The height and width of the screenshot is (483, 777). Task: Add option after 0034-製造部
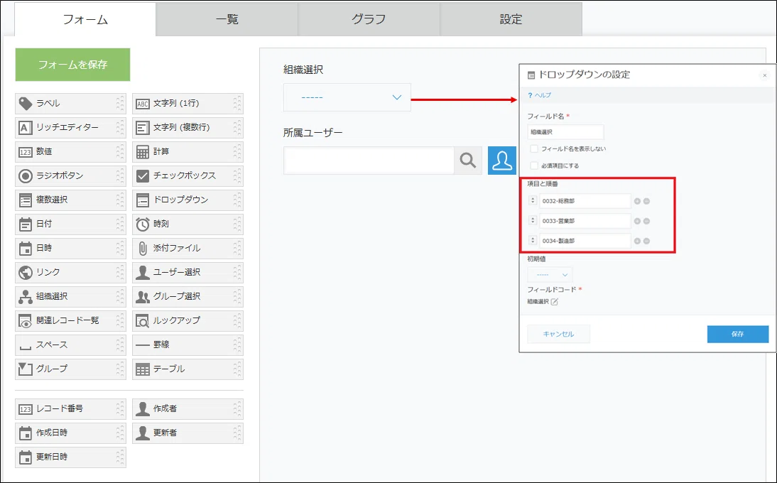(x=637, y=241)
